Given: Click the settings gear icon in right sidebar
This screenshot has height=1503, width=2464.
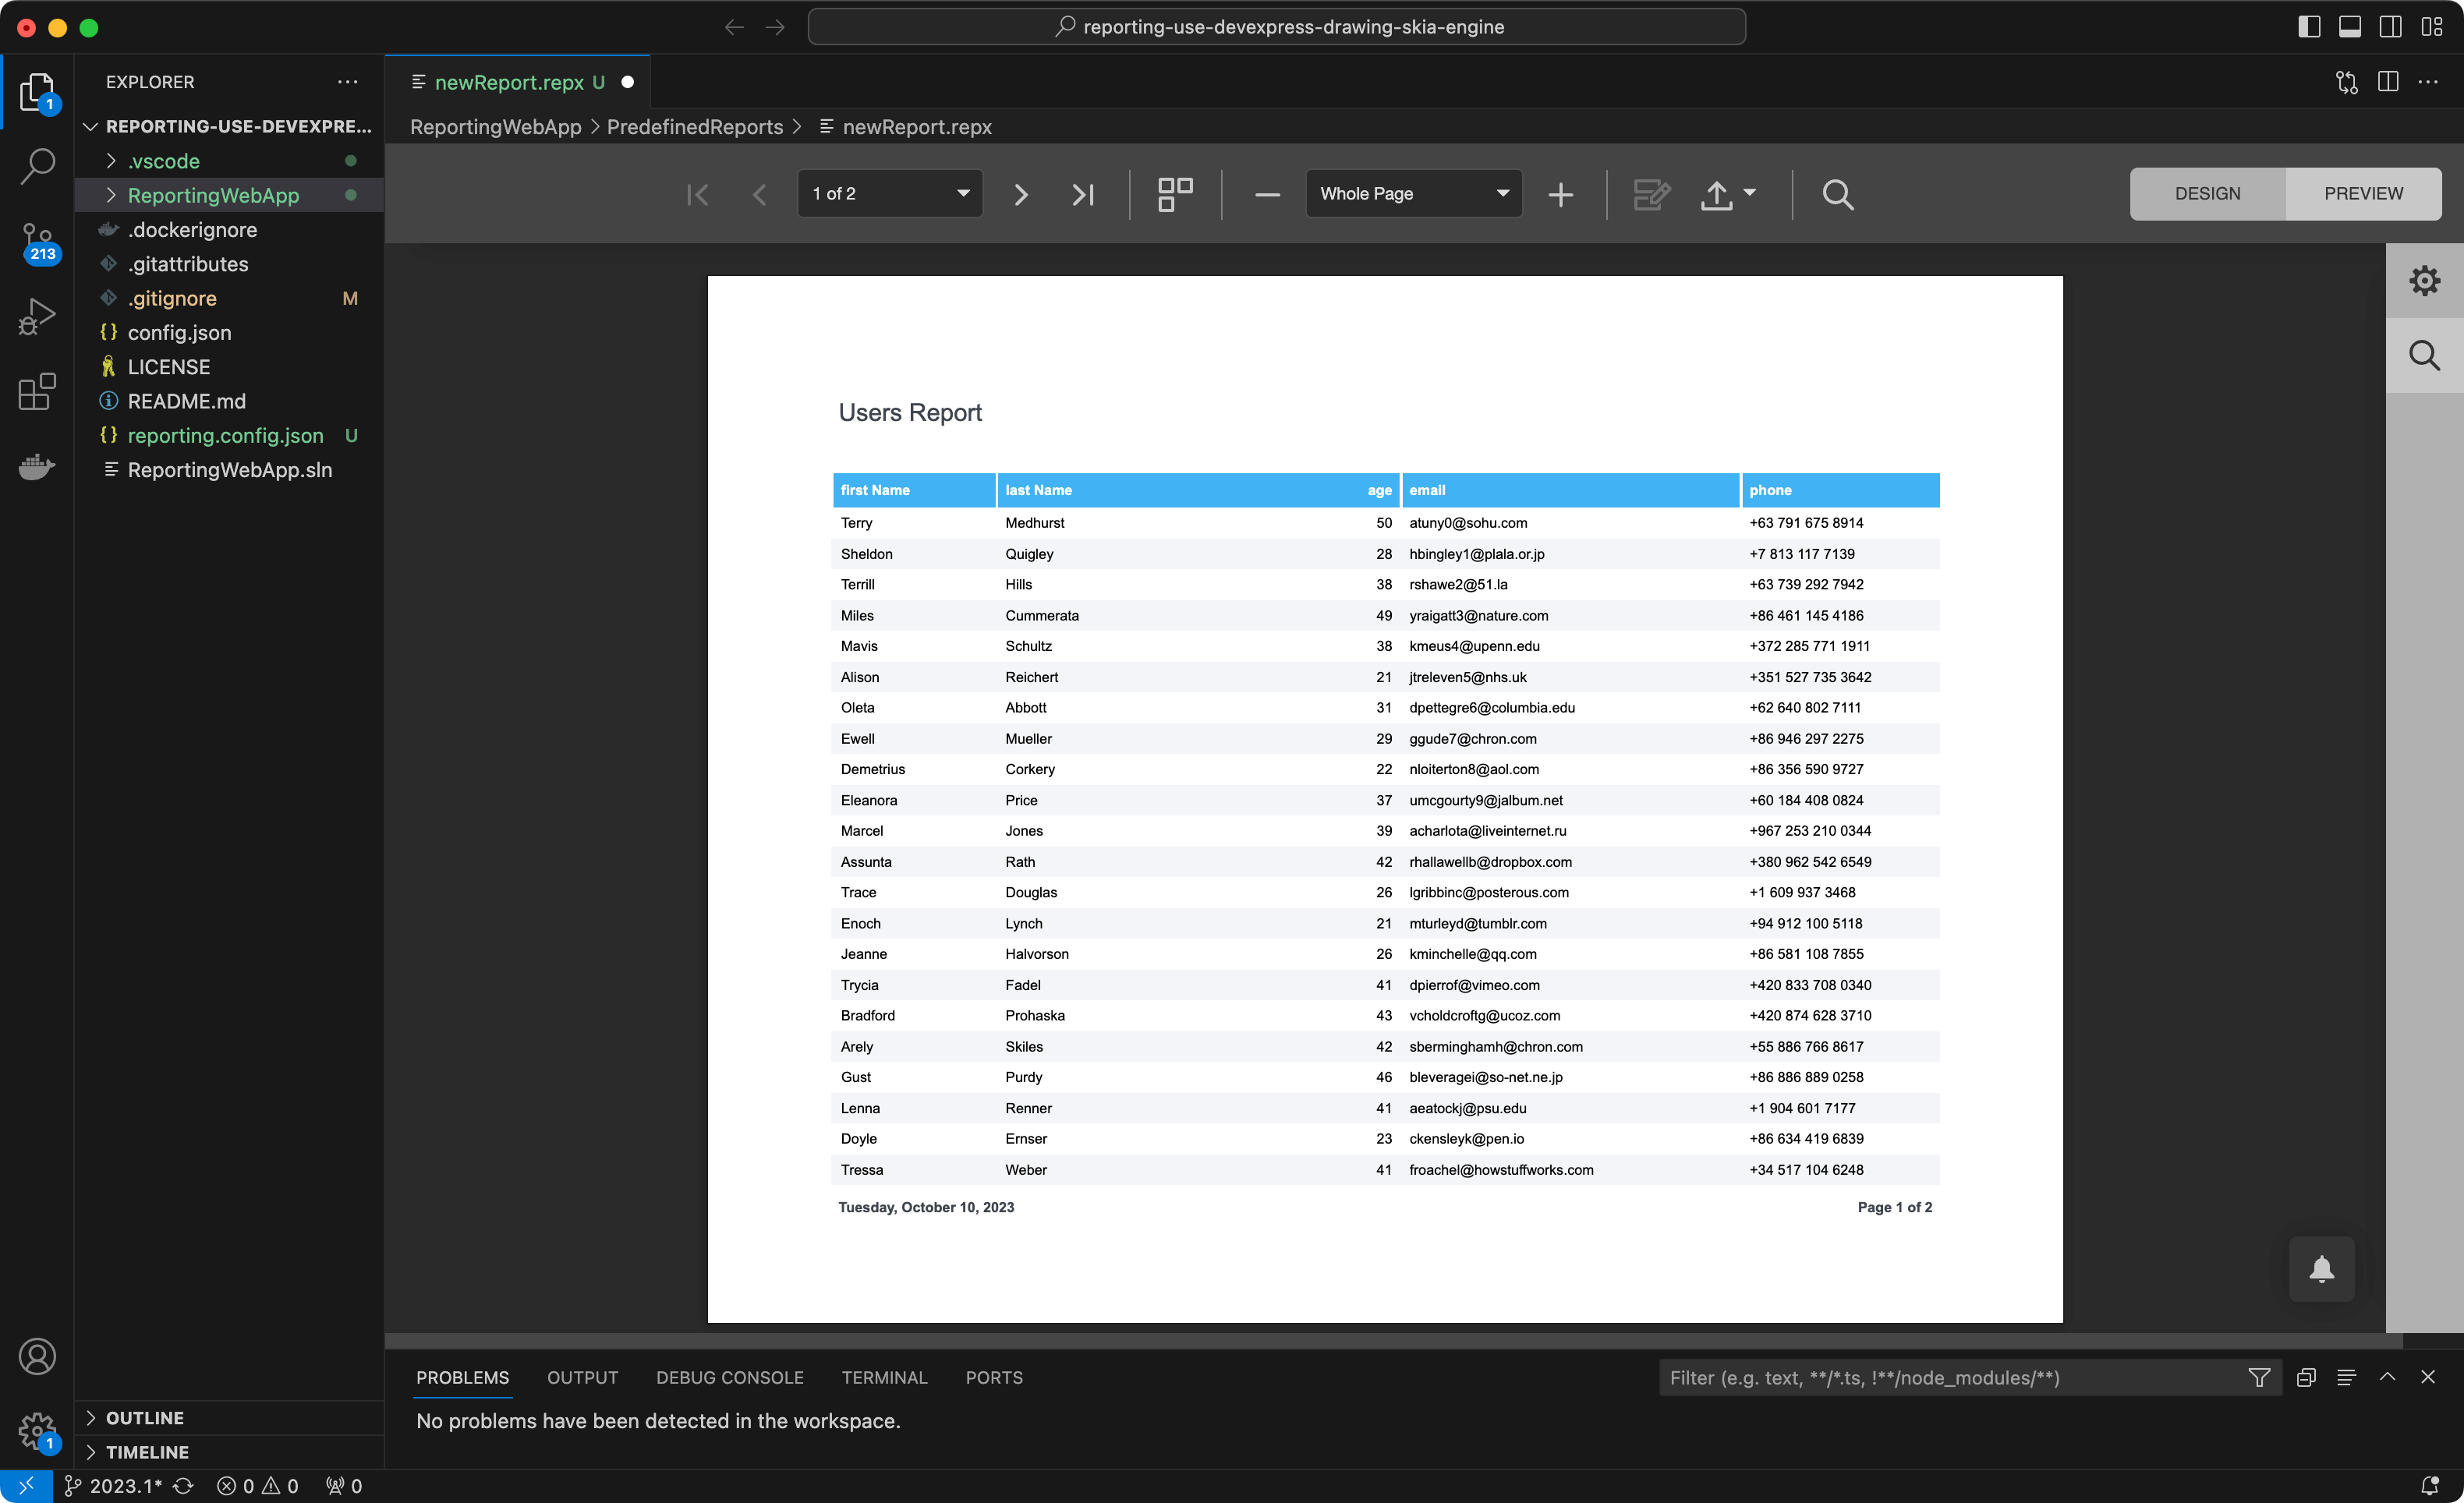Looking at the screenshot, I should pos(2425,280).
